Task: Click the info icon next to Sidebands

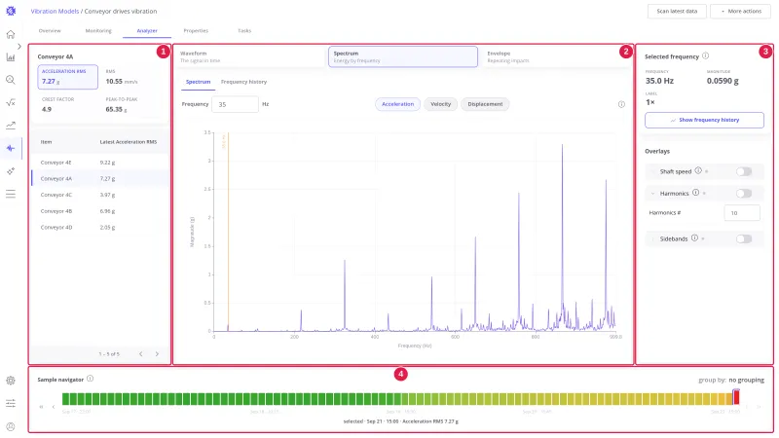Action: point(694,238)
